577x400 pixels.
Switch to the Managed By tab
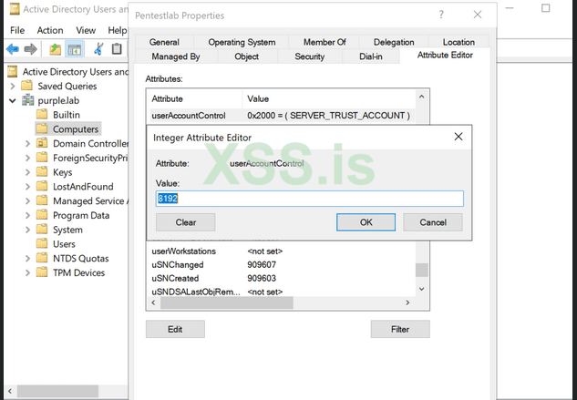pyautogui.click(x=176, y=56)
